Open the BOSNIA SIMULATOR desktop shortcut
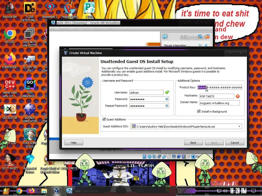This screenshot has height=196, width=262. coord(30,113)
